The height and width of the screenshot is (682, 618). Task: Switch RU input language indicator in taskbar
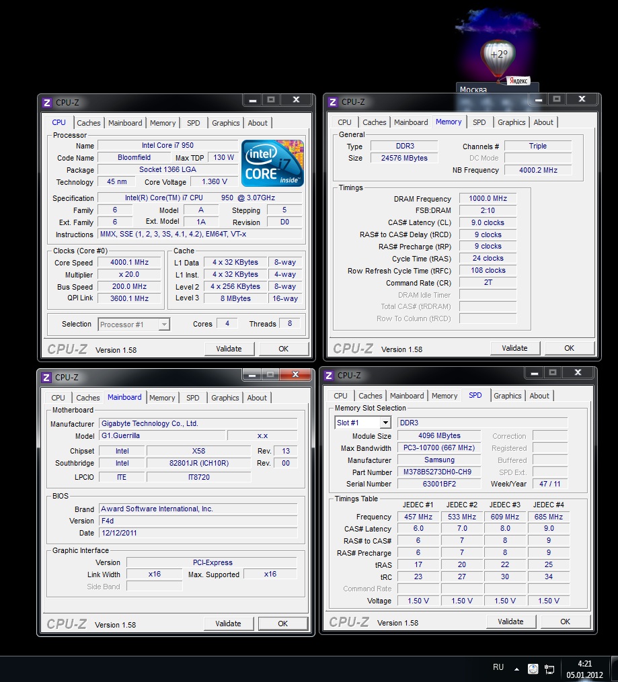coord(498,667)
